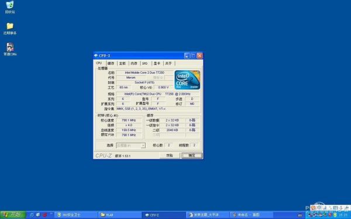Click the Intel Core 2 Duo logo

(x=187, y=80)
